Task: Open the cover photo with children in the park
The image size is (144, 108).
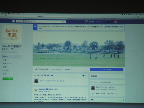Action: [x=79, y=49]
